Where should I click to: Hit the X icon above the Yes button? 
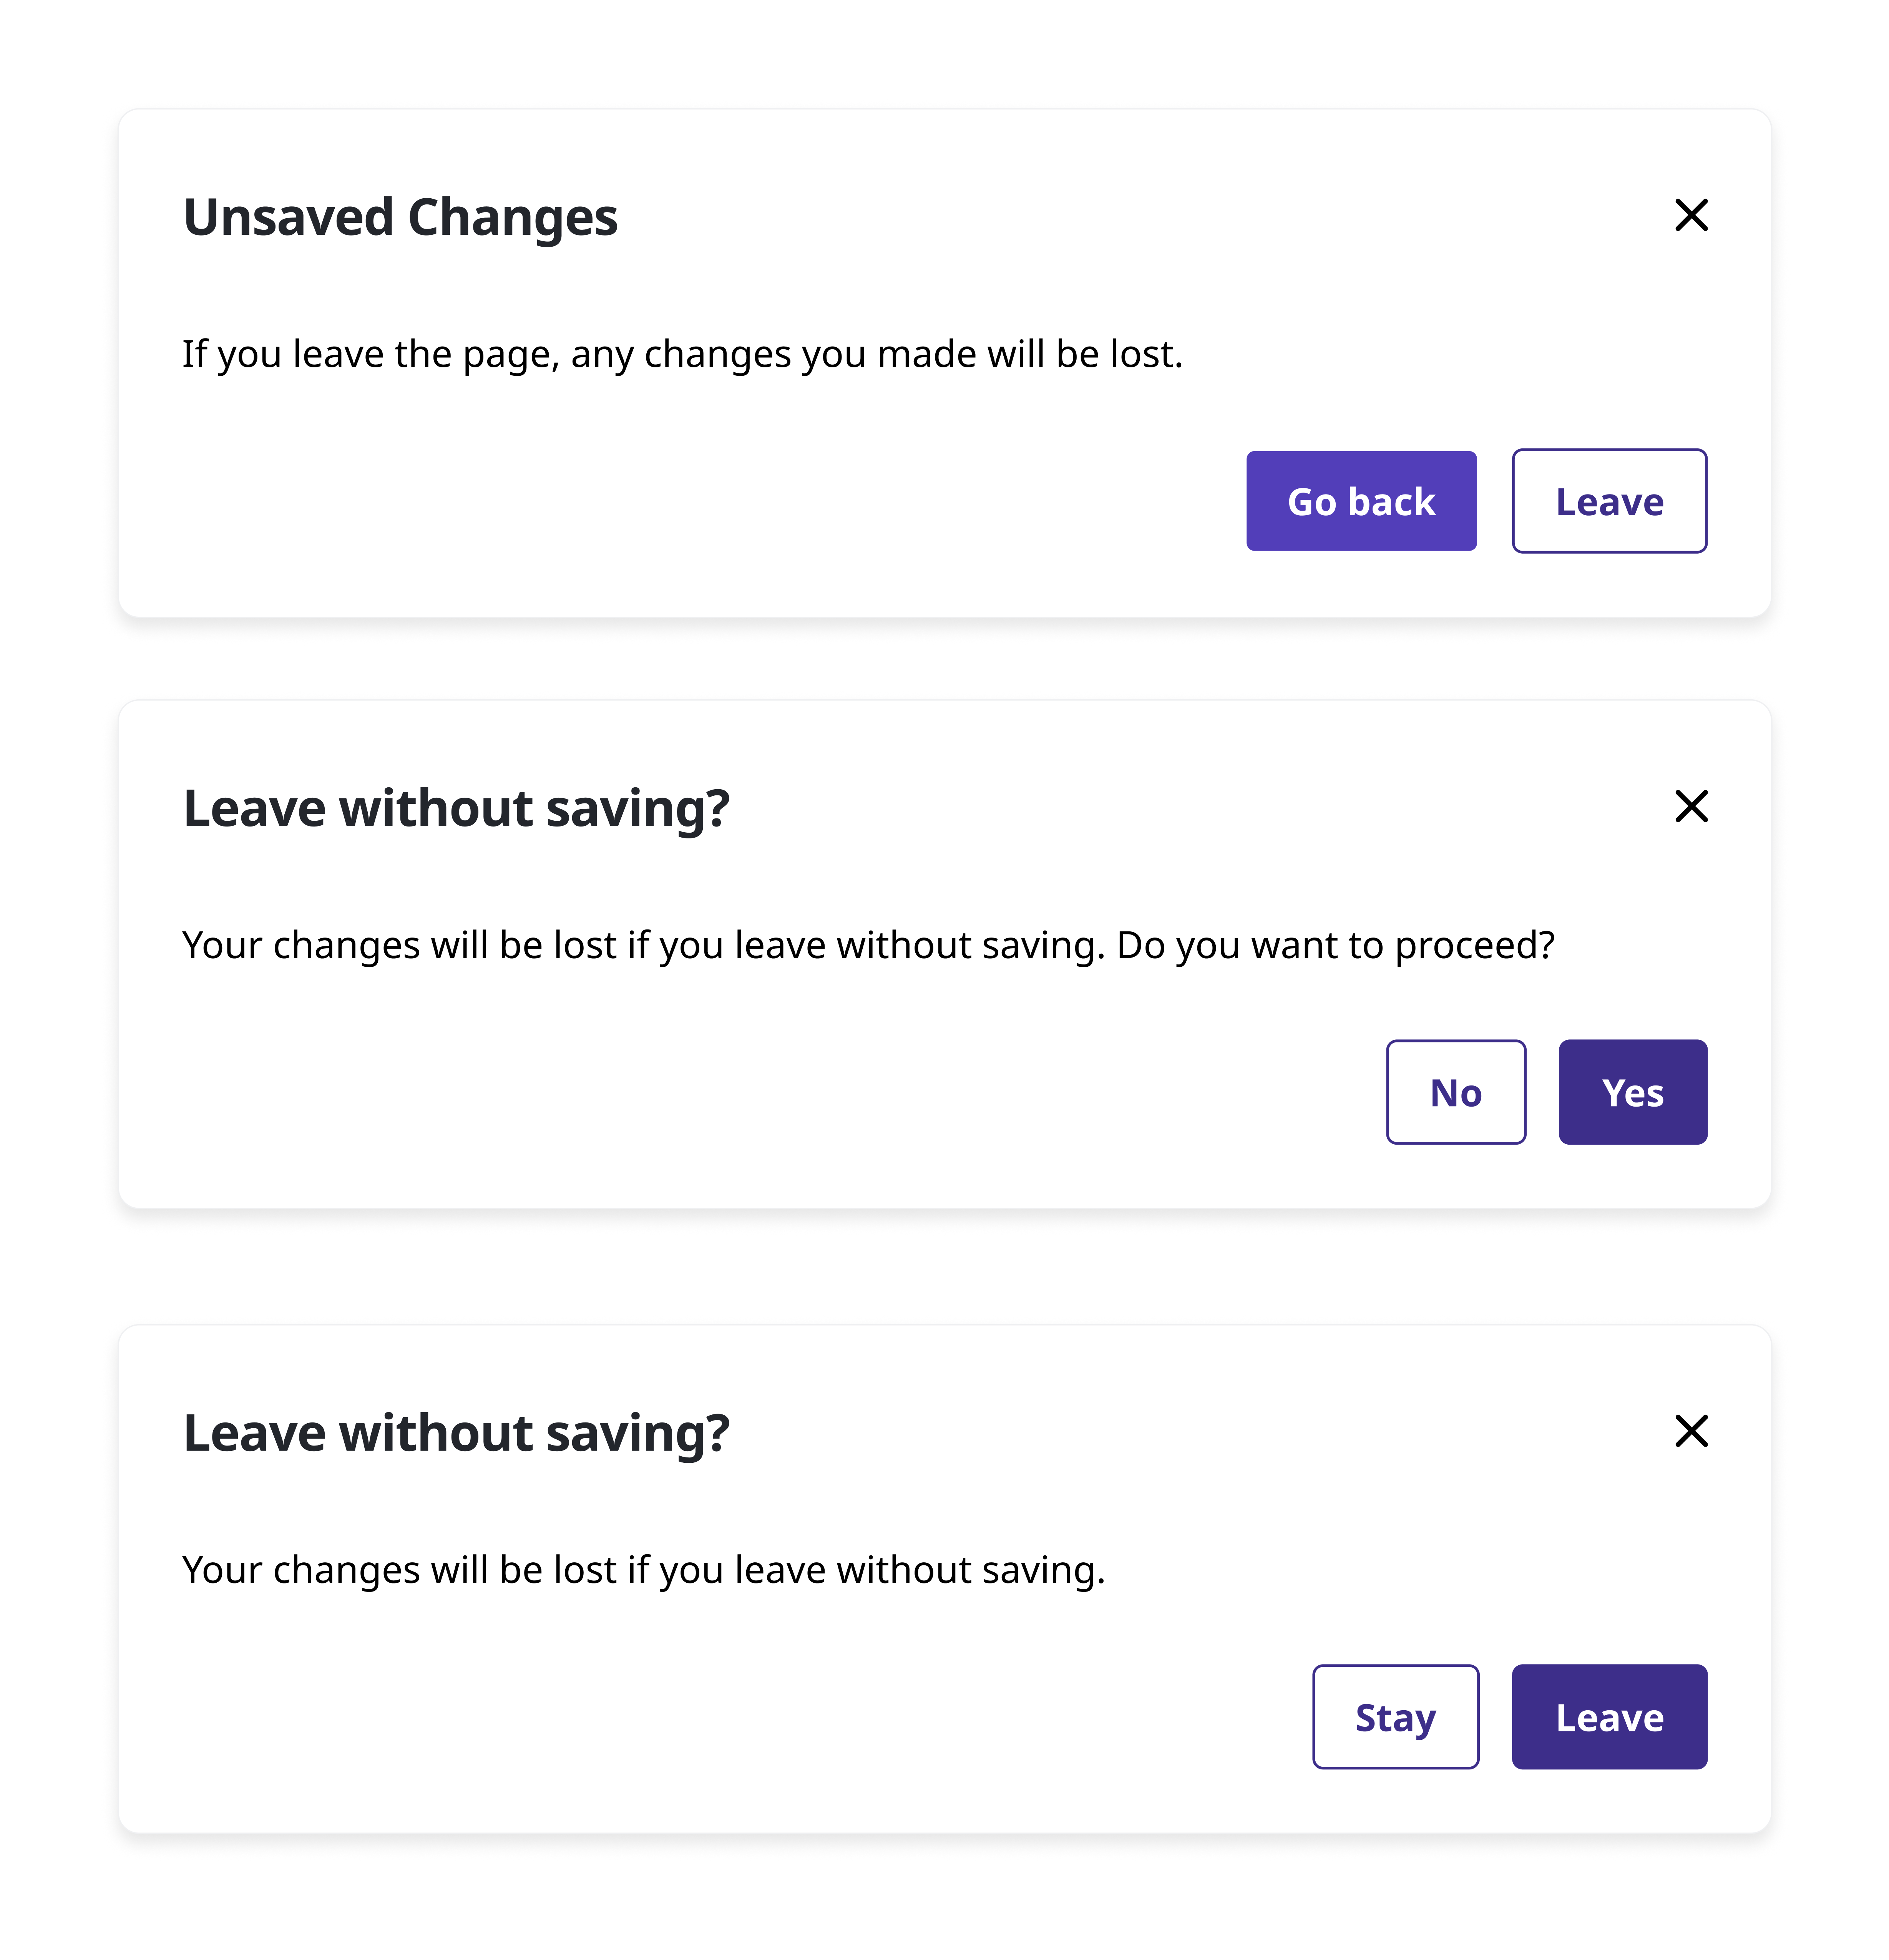[x=1691, y=806]
